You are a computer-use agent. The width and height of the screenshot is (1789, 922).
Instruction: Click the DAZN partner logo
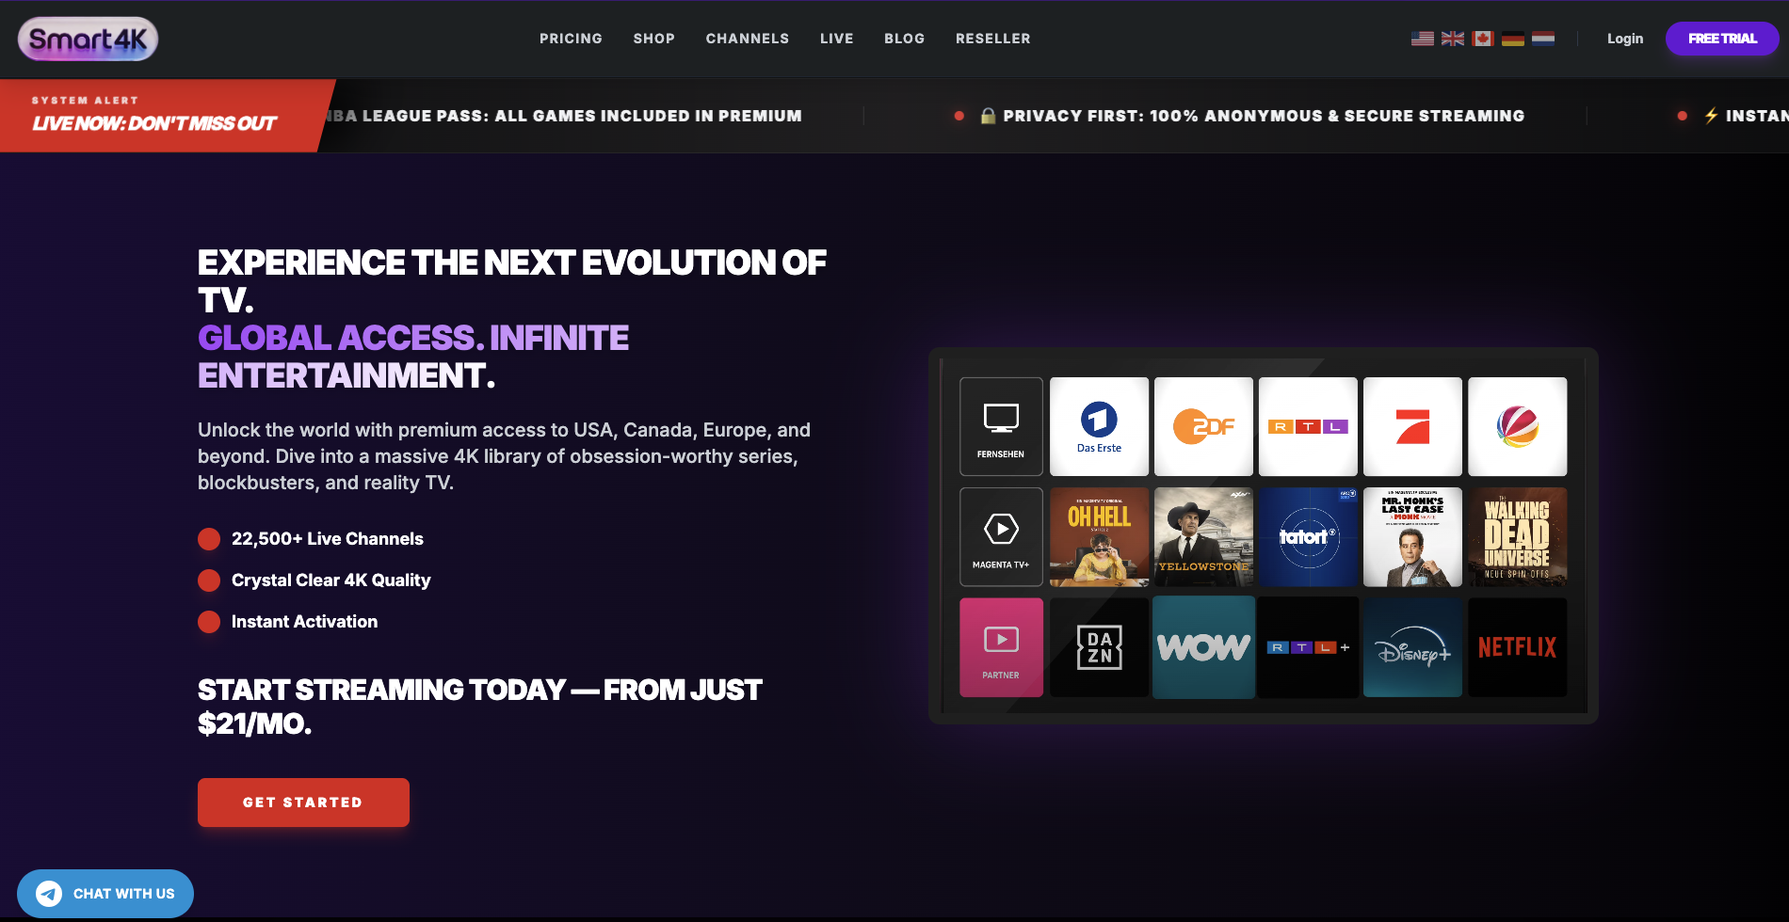pyautogui.click(x=1099, y=647)
